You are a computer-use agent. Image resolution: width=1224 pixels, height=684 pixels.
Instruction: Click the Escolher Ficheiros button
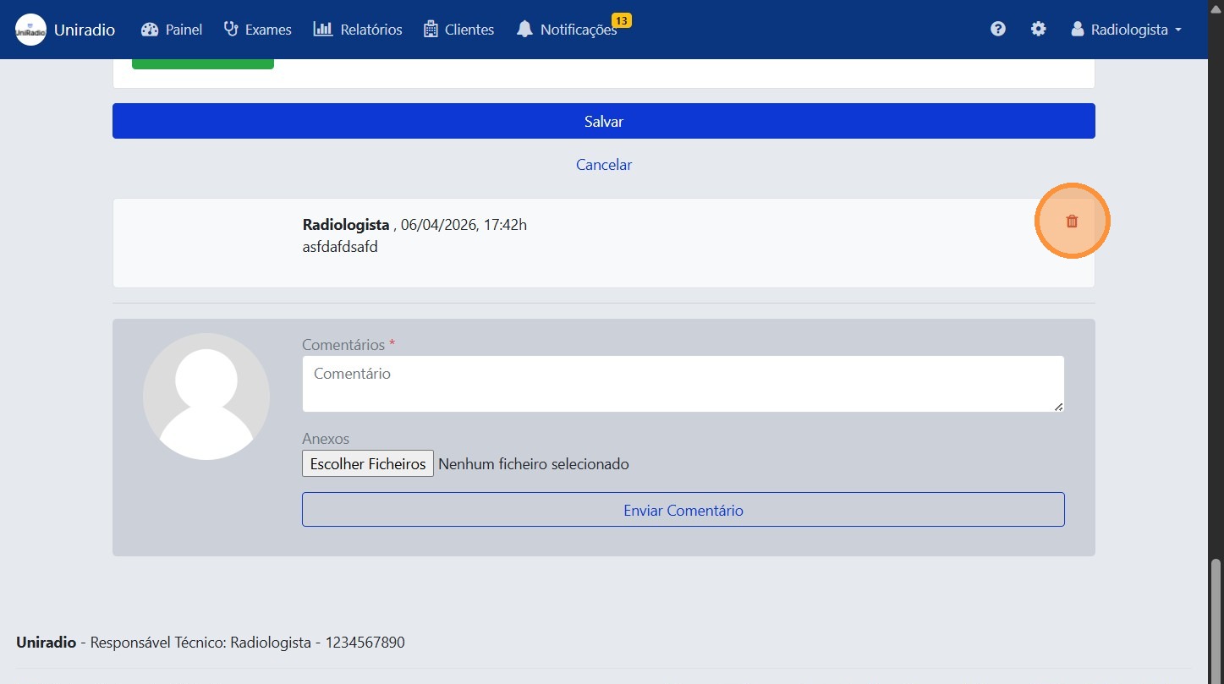click(368, 463)
